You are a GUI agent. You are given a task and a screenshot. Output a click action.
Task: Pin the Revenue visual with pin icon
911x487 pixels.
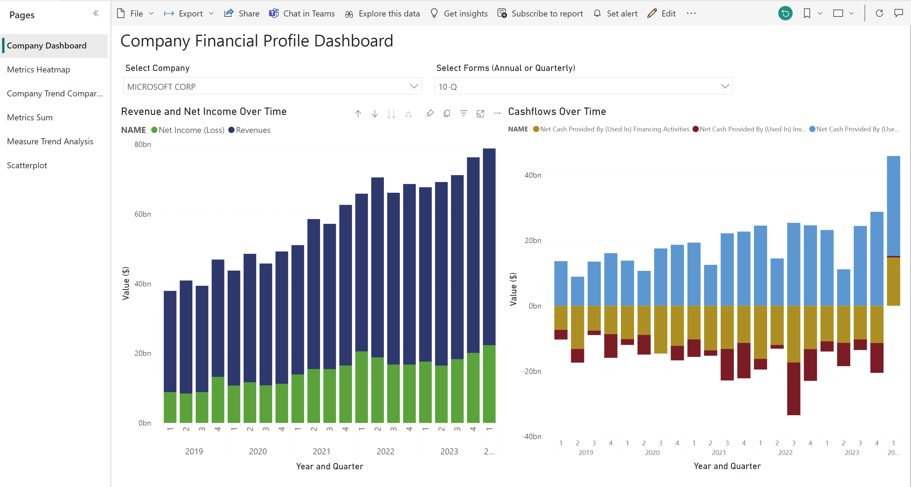(430, 113)
